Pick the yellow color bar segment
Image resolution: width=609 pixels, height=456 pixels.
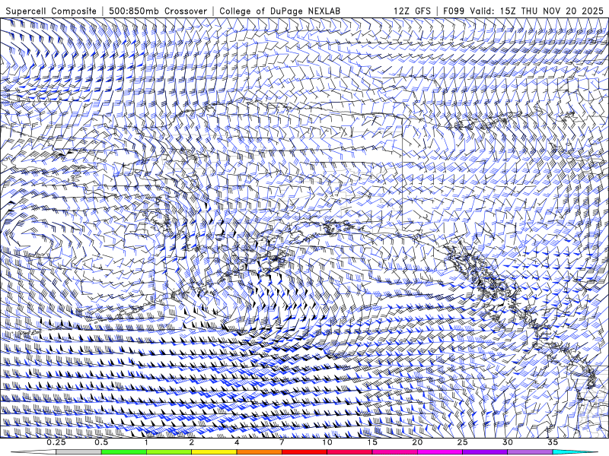pos(214,452)
